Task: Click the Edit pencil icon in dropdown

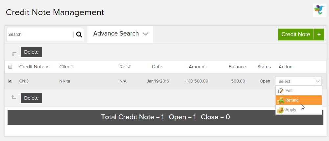Action: [x=281, y=91]
